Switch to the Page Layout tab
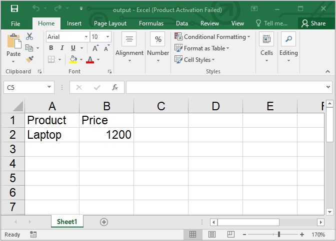Image resolution: width=336 pixels, height=241 pixels. [x=110, y=23]
